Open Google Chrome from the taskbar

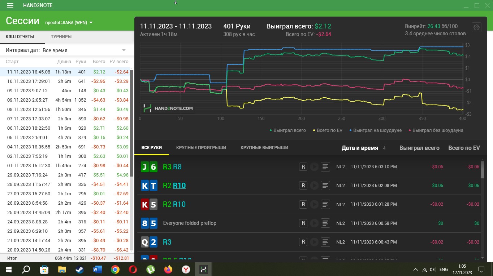[115, 269]
